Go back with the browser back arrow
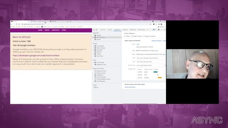 click(11, 24)
